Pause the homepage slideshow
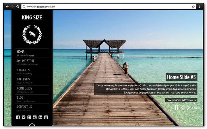 coord(176,108)
